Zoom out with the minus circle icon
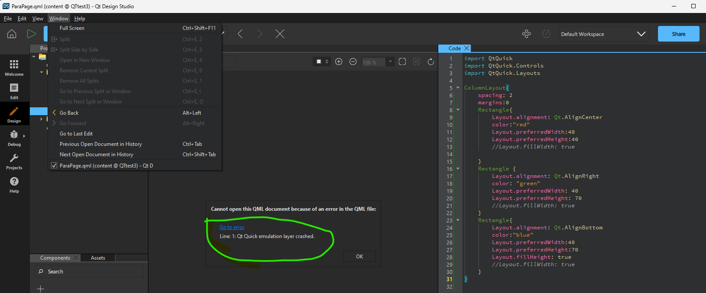706x293 pixels. (x=353, y=62)
